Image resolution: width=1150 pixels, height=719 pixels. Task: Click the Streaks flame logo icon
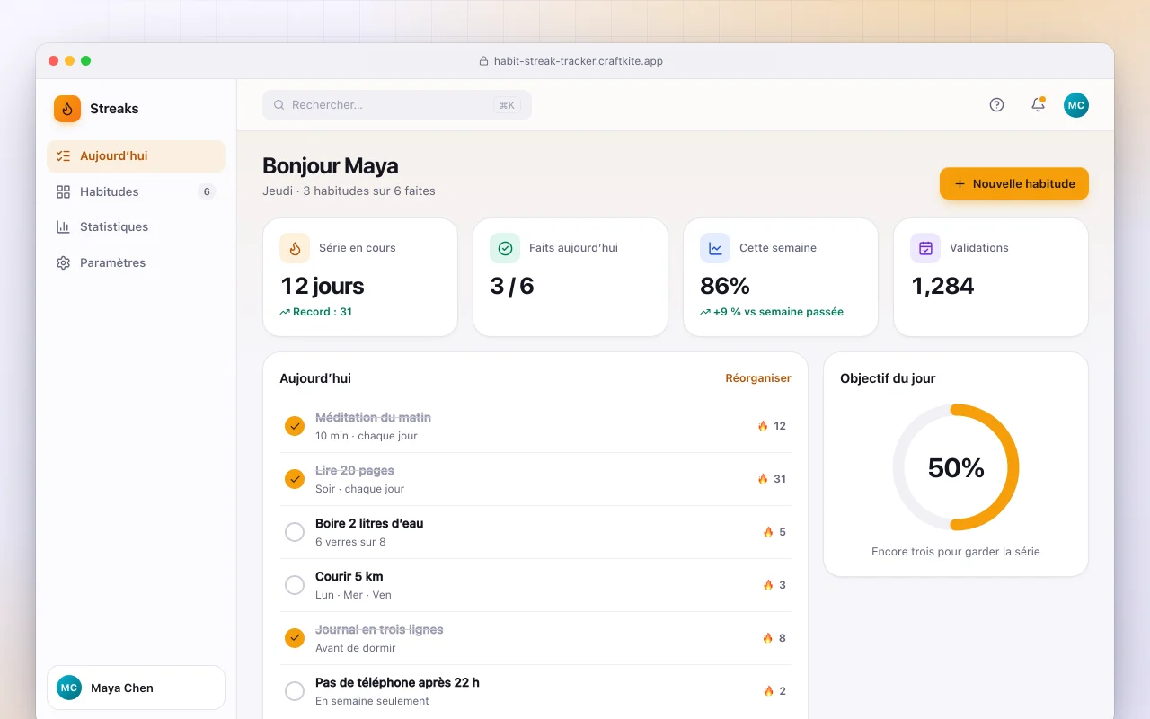click(67, 109)
